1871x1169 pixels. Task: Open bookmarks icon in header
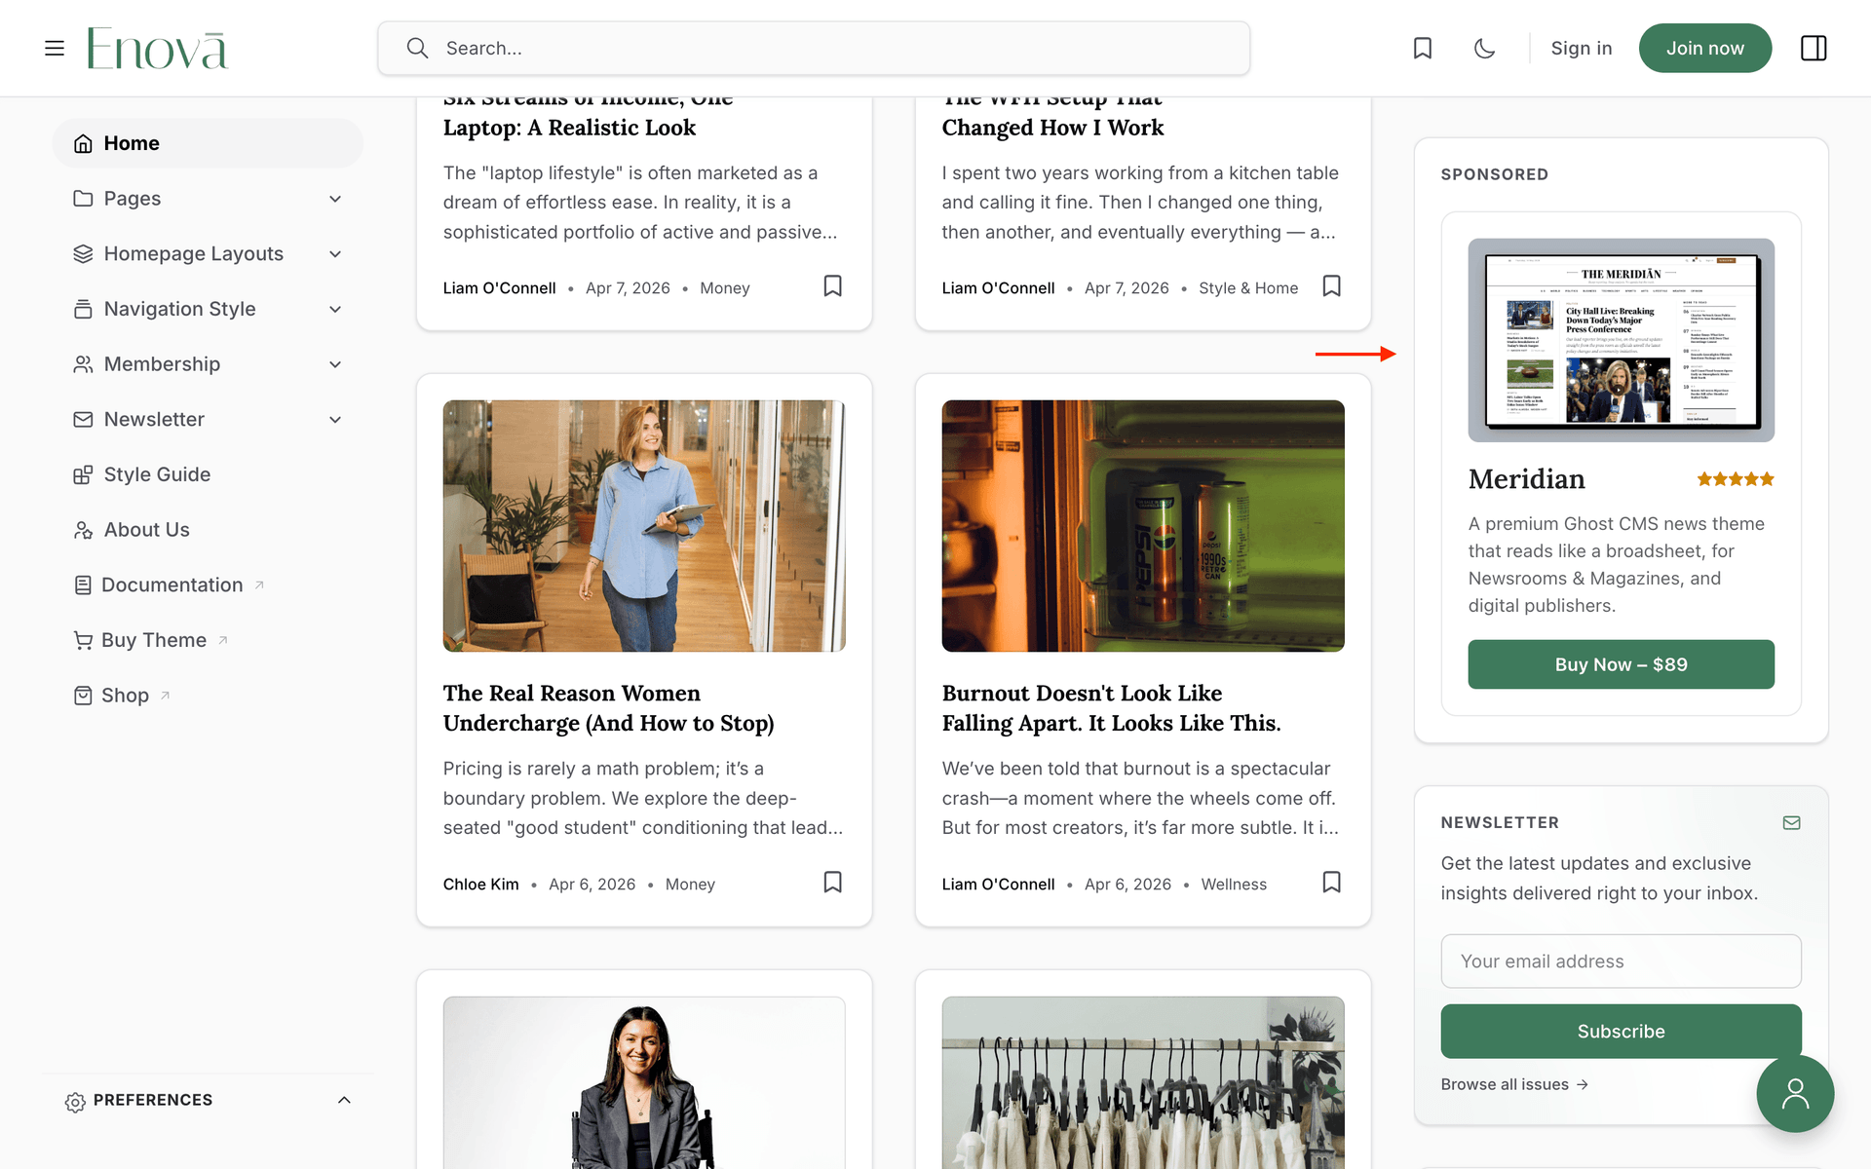tap(1423, 48)
